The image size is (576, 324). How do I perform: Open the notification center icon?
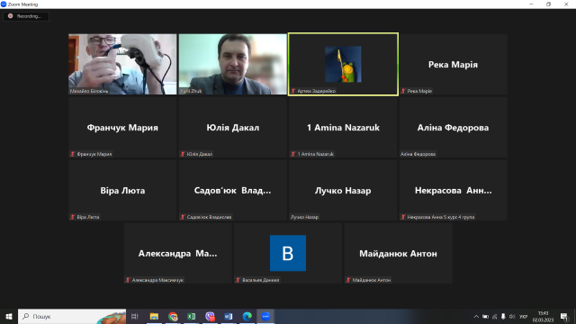point(564,317)
